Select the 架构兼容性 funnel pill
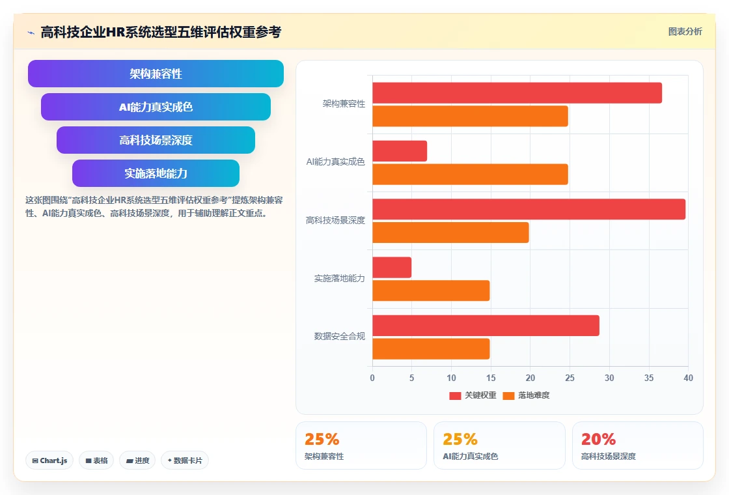729x495 pixels. coord(156,74)
